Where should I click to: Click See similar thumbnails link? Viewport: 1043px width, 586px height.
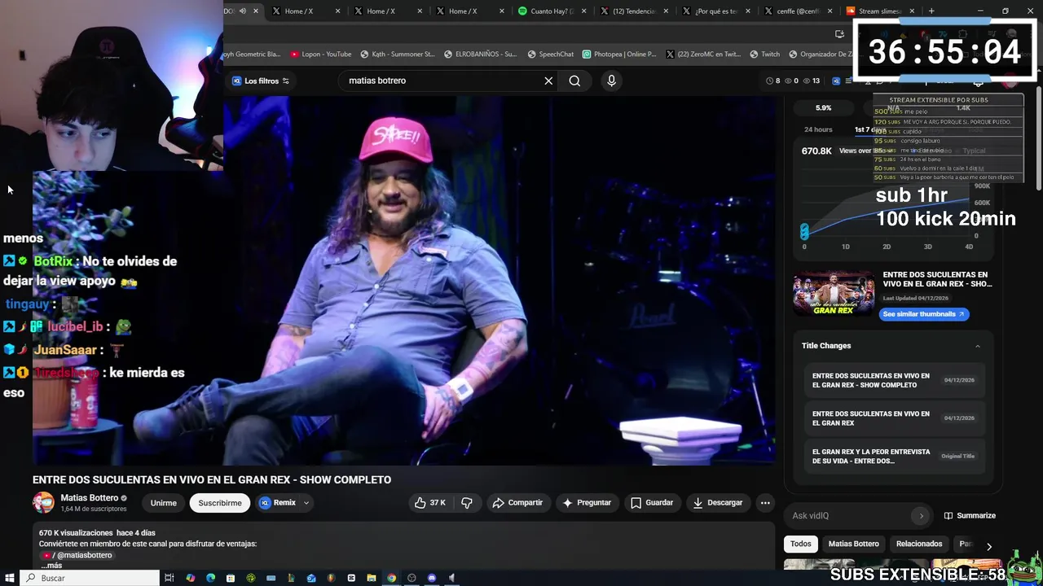[923, 314]
